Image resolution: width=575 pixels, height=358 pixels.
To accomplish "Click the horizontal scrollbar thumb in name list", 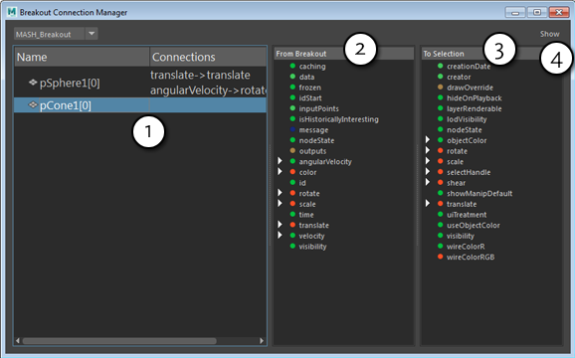I will coord(119,341).
